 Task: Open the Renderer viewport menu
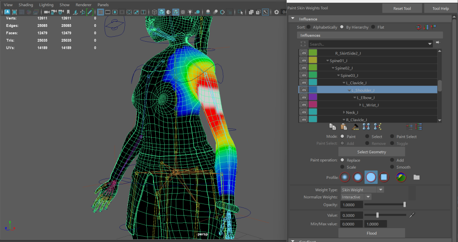coord(83,5)
